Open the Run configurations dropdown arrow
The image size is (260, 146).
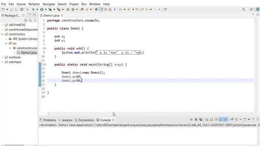click(x=45, y=9)
